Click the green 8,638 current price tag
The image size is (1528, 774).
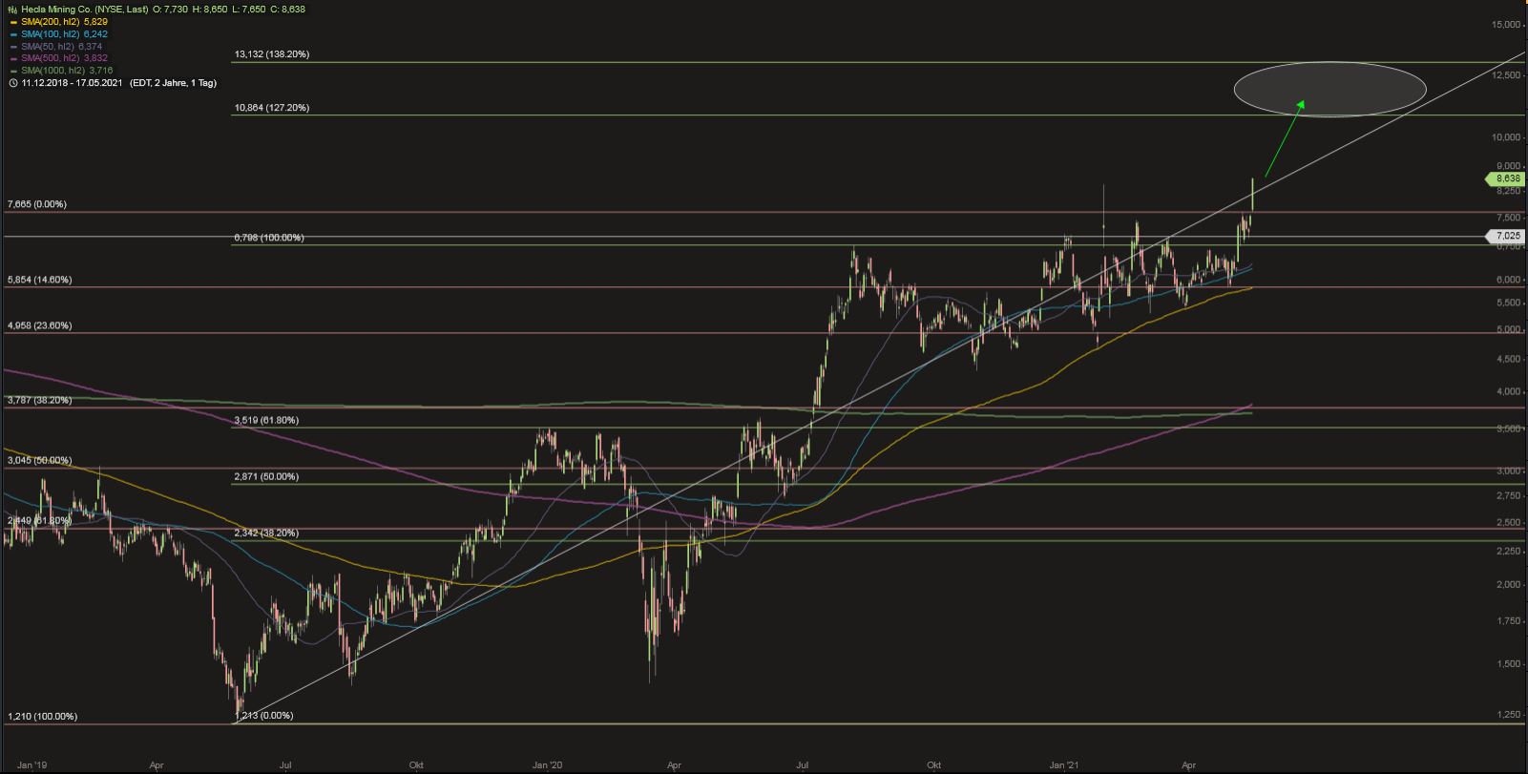pyautogui.click(x=1505, y=178)
